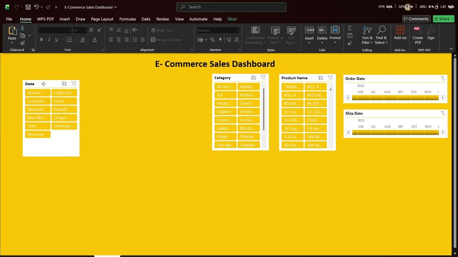
Task: Click the Comma style icon
Action: click(x=220, y=40)
